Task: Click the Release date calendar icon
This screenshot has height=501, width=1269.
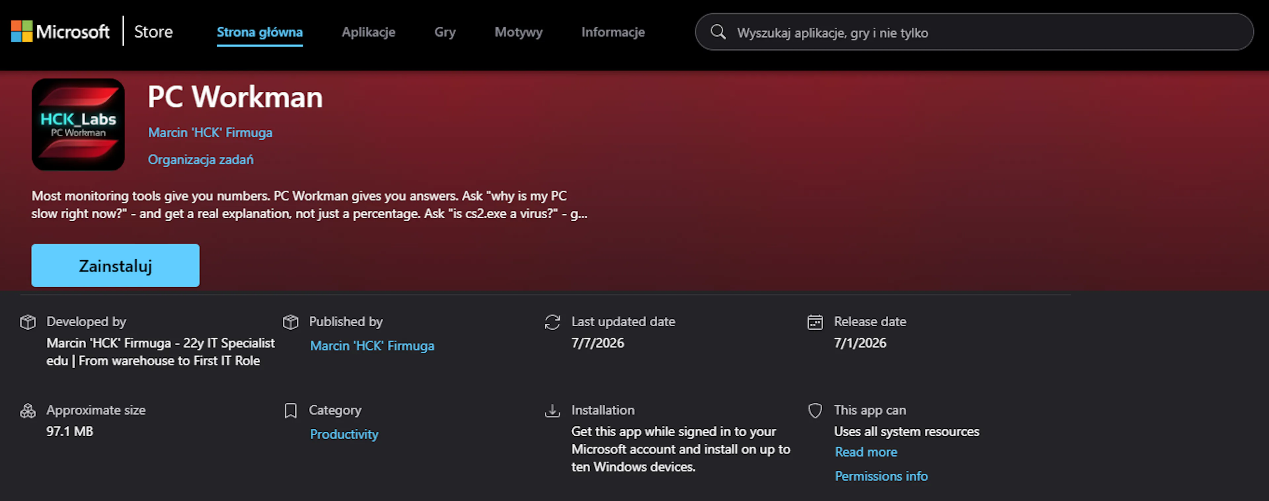Action: [x=815, y=322]
